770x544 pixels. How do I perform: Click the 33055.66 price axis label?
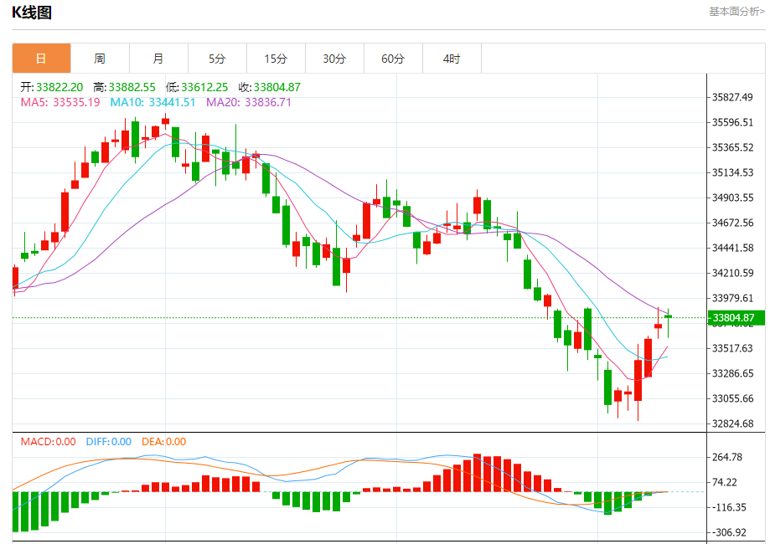tap(732, 398)
